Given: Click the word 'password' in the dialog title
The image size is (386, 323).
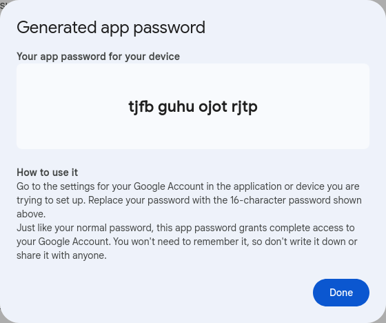Looking at the screenshot, I should pos(170,28).
